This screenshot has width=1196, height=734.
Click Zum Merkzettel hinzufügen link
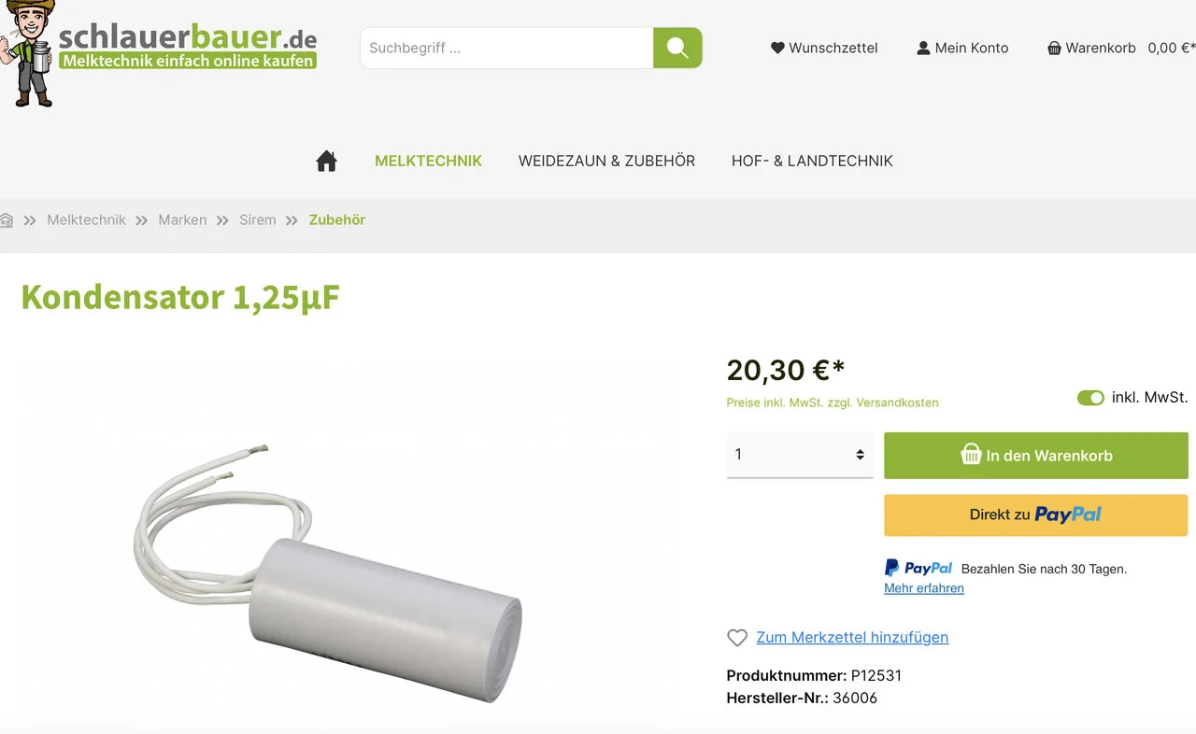[x=852, y=638]
